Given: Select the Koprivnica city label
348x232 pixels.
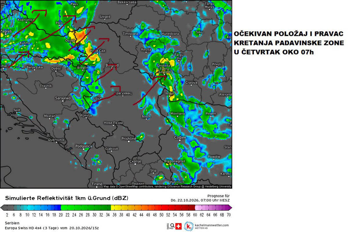Looking at the screenshot, I should tap(26, 20).
